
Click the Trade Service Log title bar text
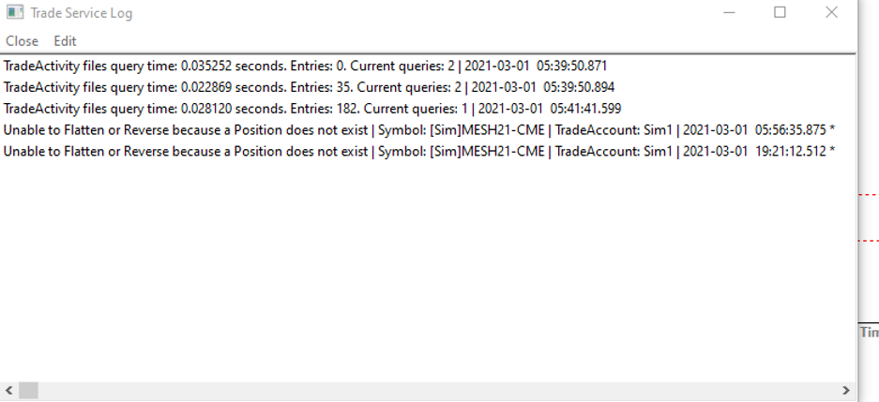tap(82, 13)
